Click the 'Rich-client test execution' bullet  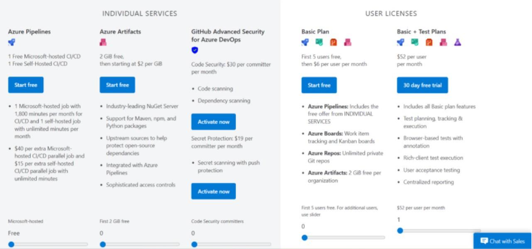(x=433, y=158)
